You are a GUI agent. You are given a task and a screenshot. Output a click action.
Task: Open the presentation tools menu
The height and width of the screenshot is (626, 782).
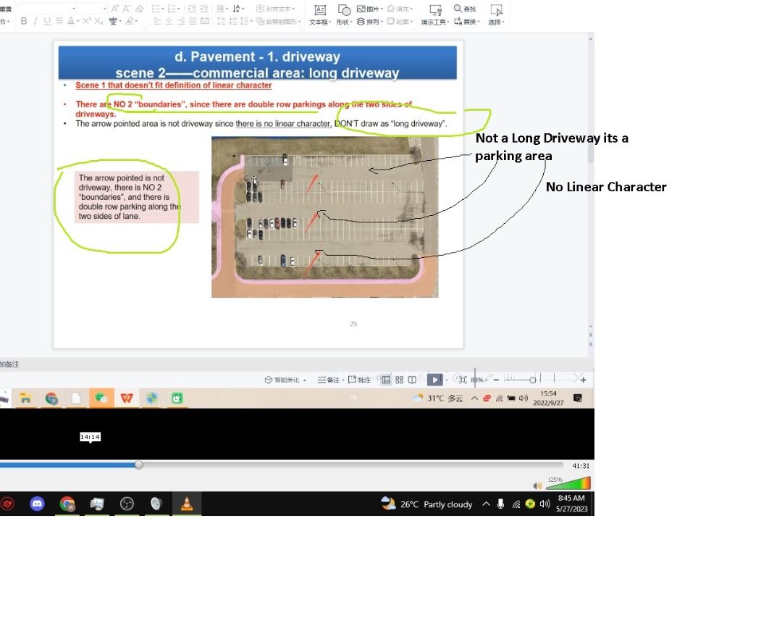point(435,22)
